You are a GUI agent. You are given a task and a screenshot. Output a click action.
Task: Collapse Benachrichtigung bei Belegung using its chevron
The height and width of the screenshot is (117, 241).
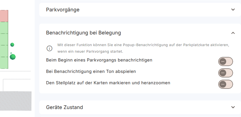pos(233,33)
